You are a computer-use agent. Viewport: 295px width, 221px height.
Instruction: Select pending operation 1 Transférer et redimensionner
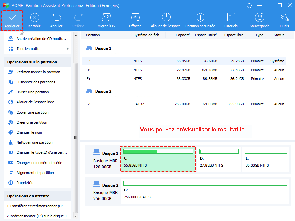[x=38, y=206]
